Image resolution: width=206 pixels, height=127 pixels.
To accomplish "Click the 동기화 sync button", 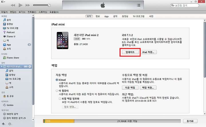I will [x=190, y=121].
